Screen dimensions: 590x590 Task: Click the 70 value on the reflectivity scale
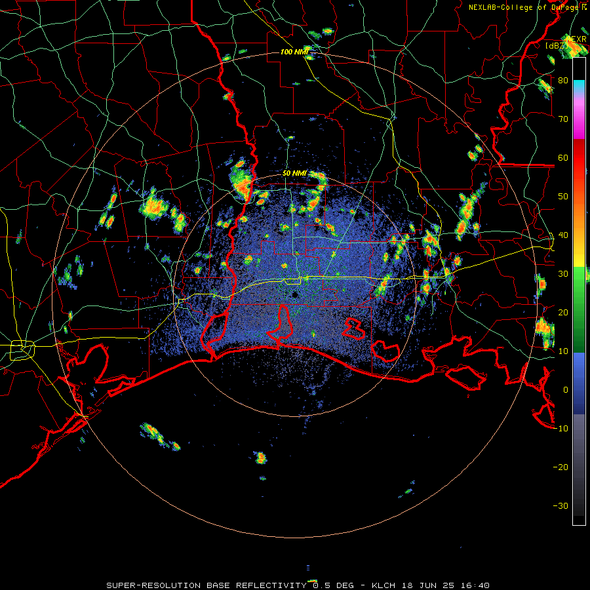563,119
